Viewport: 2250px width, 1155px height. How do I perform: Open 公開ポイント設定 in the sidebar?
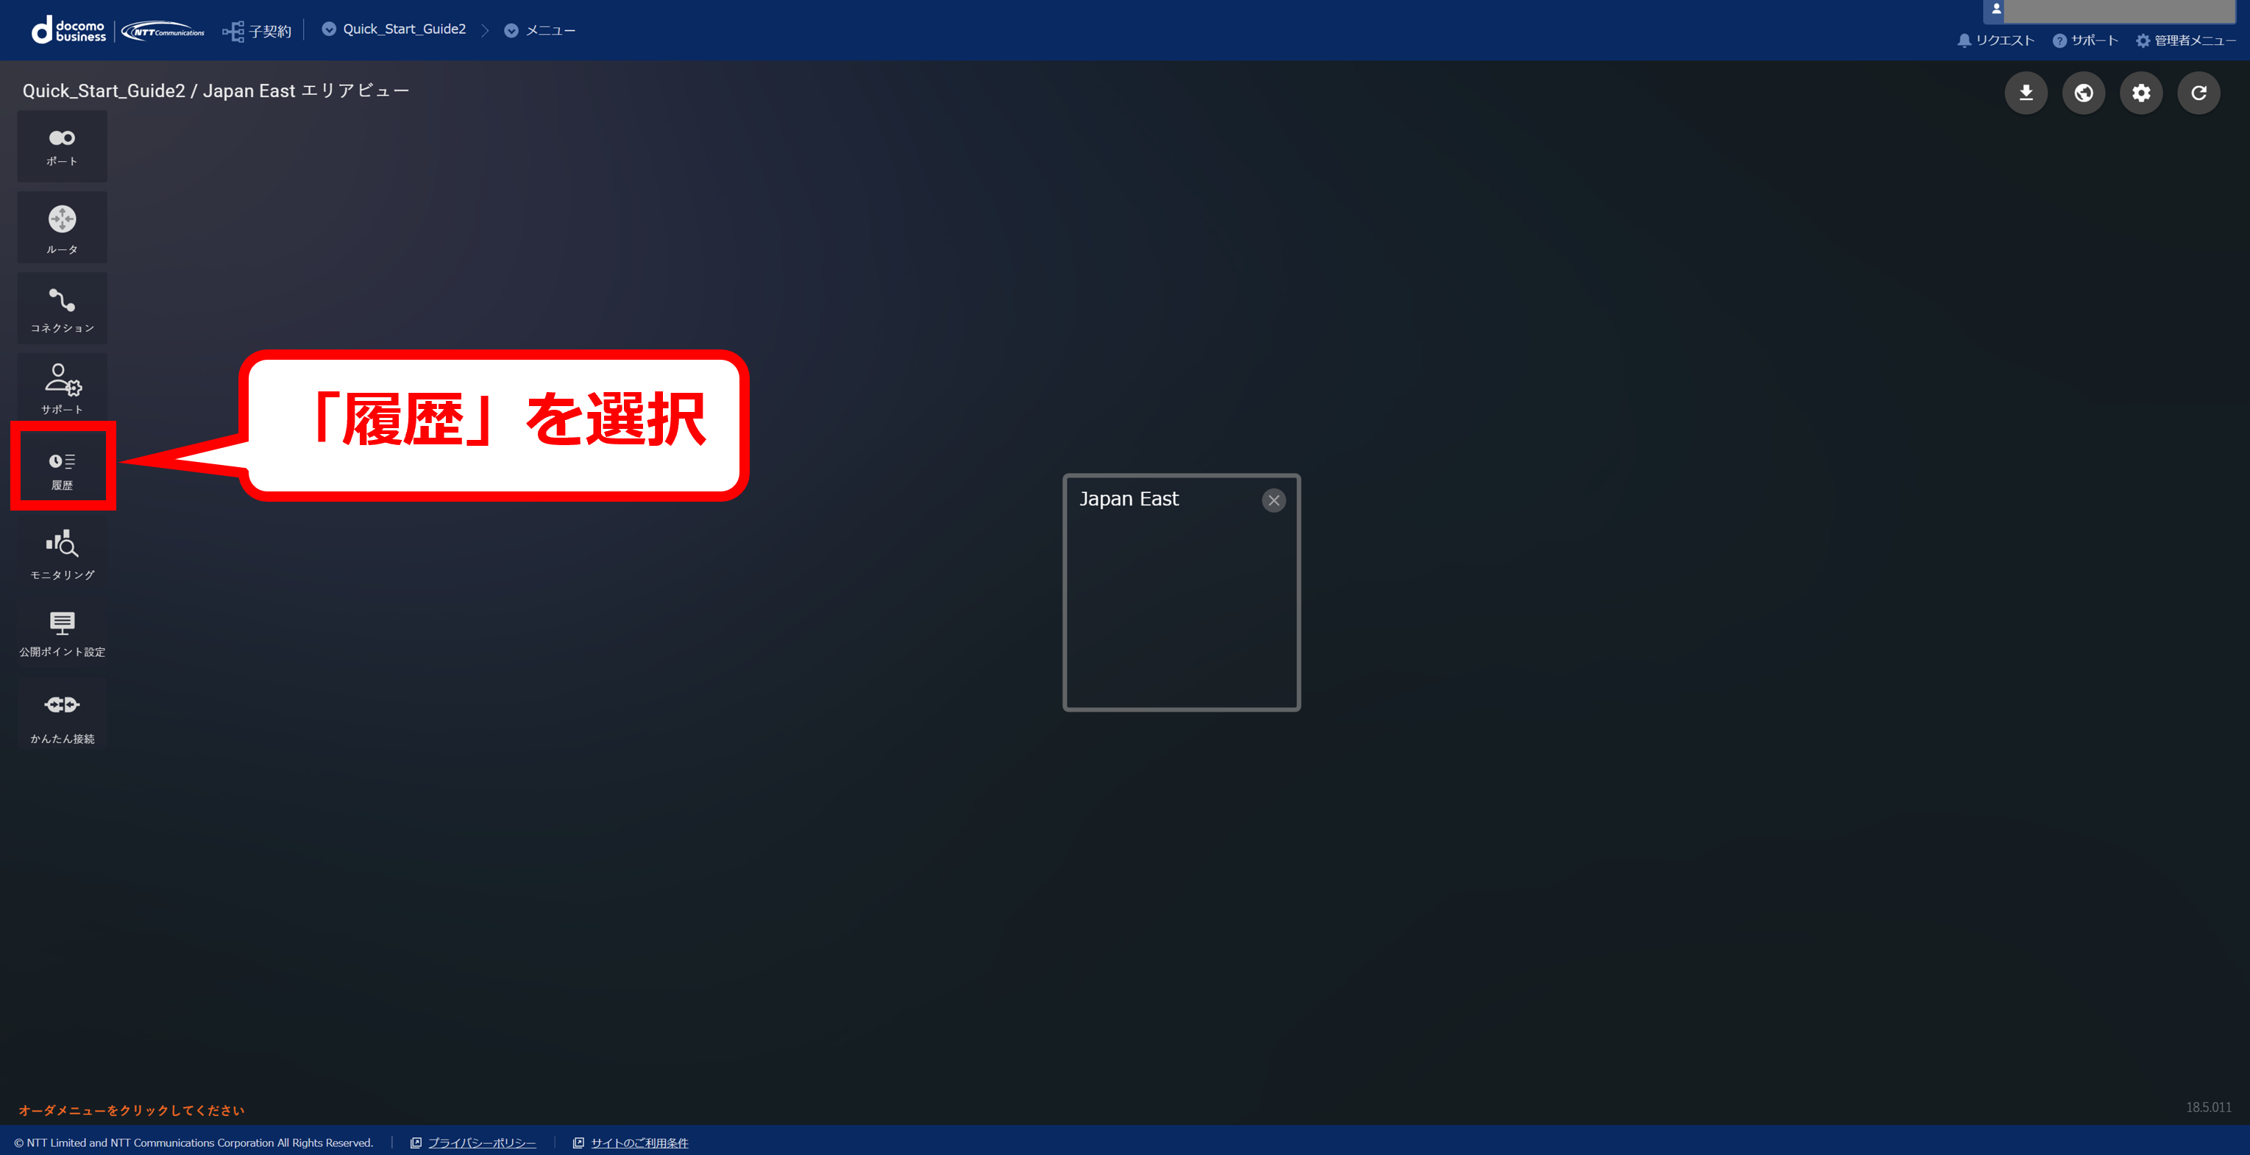click(62, 634)
